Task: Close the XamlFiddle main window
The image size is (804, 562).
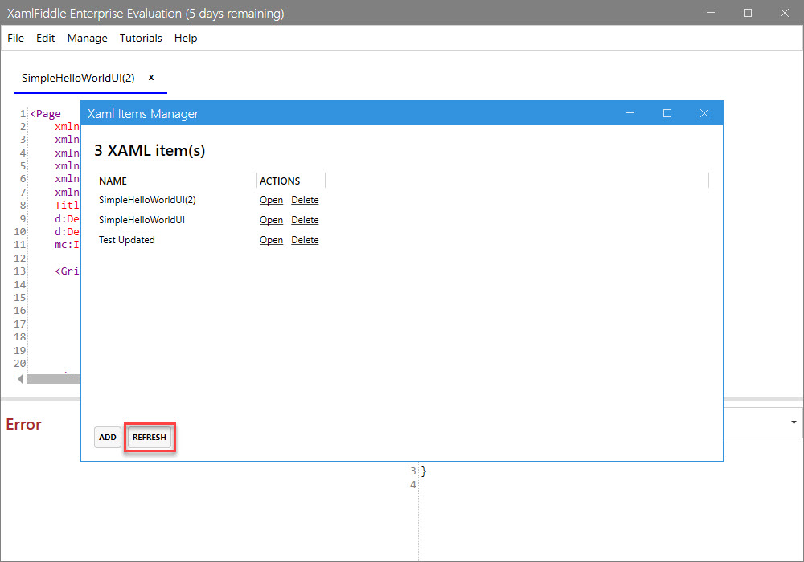Action: (785, 13)
